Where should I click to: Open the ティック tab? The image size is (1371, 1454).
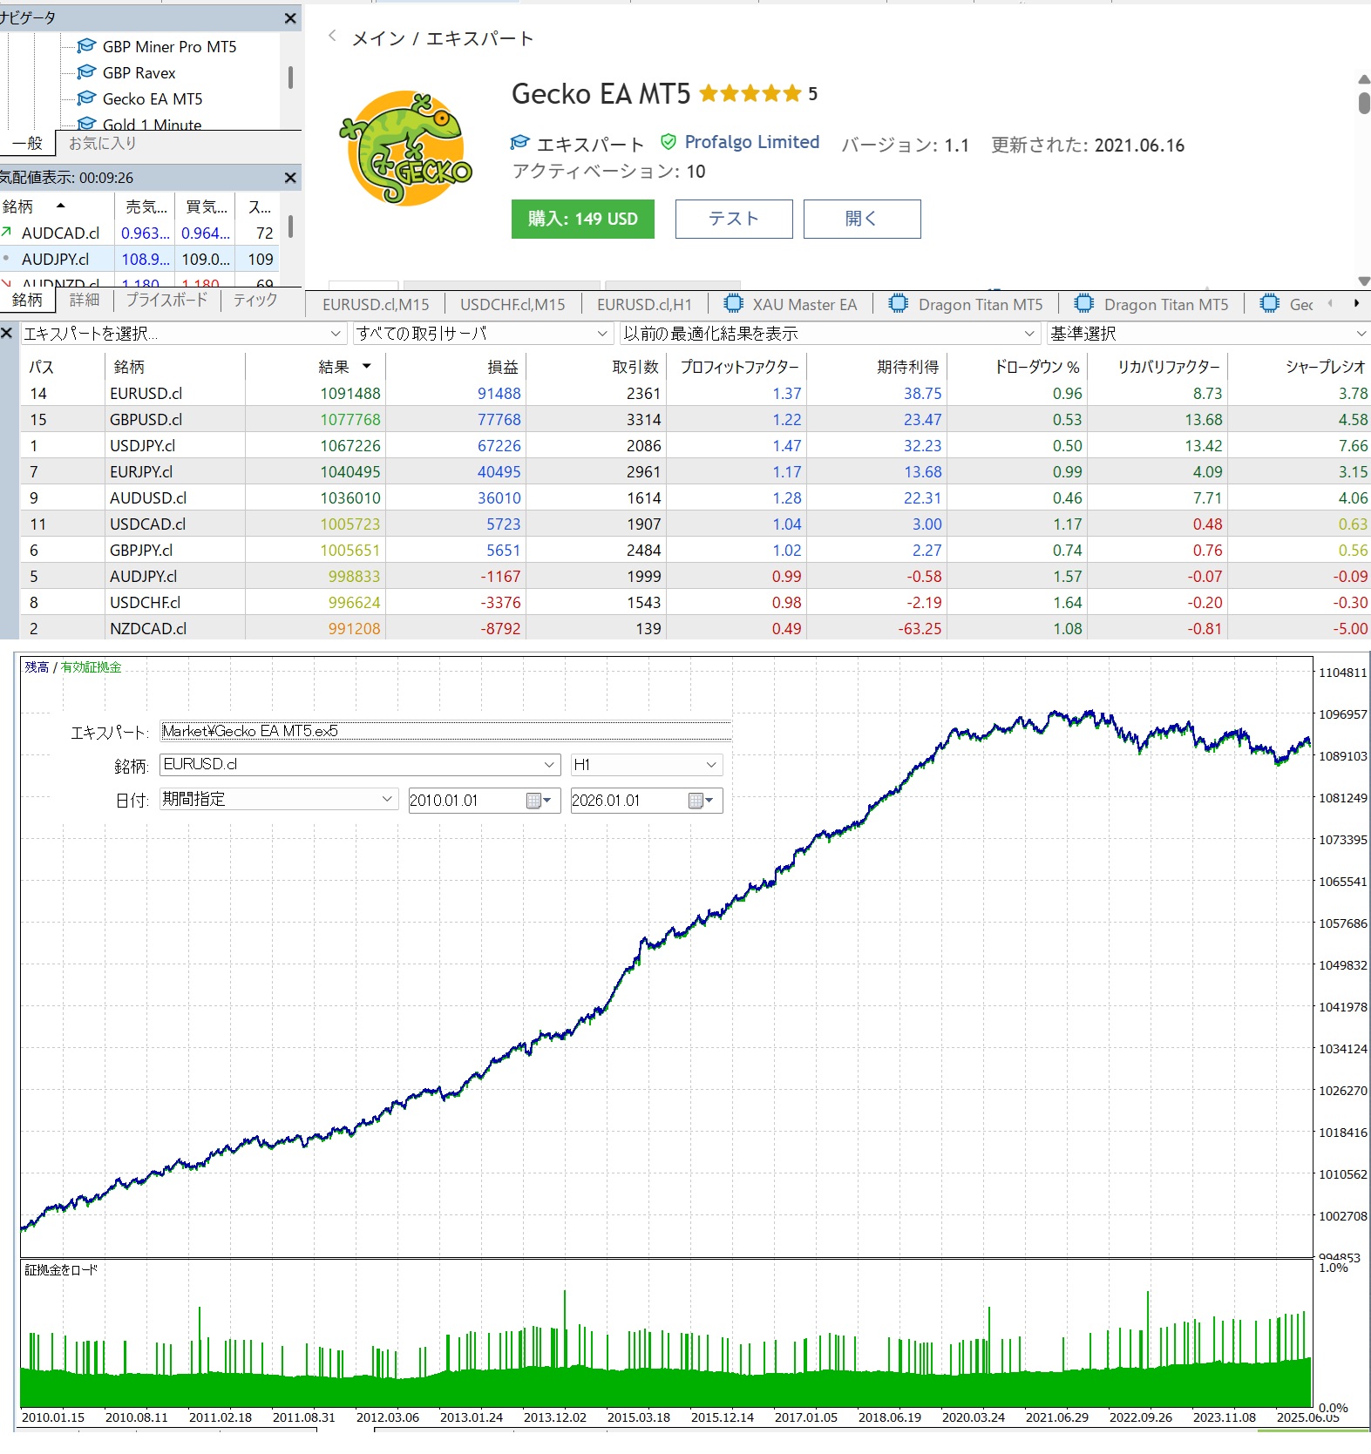255,300
